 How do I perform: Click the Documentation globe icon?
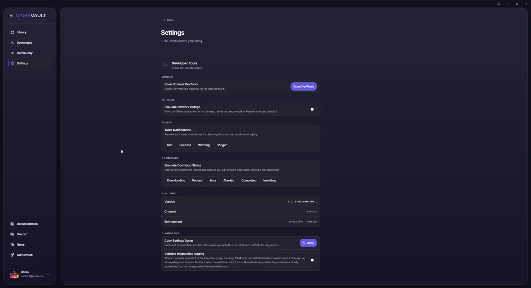pyautogui.click(x=12, y=224)
